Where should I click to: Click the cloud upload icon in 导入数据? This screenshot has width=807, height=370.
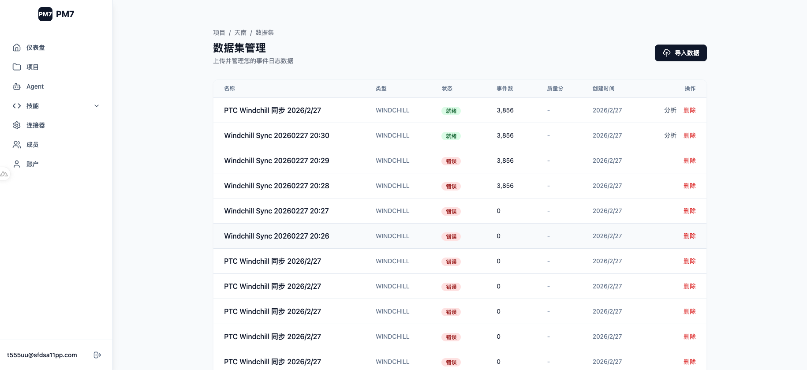(x=667, y=53)
